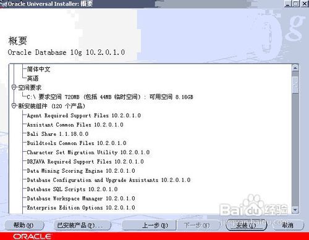Select Assistant Common Files 10.2.0.1.0

pyautogui.click(x=75, y=125)
